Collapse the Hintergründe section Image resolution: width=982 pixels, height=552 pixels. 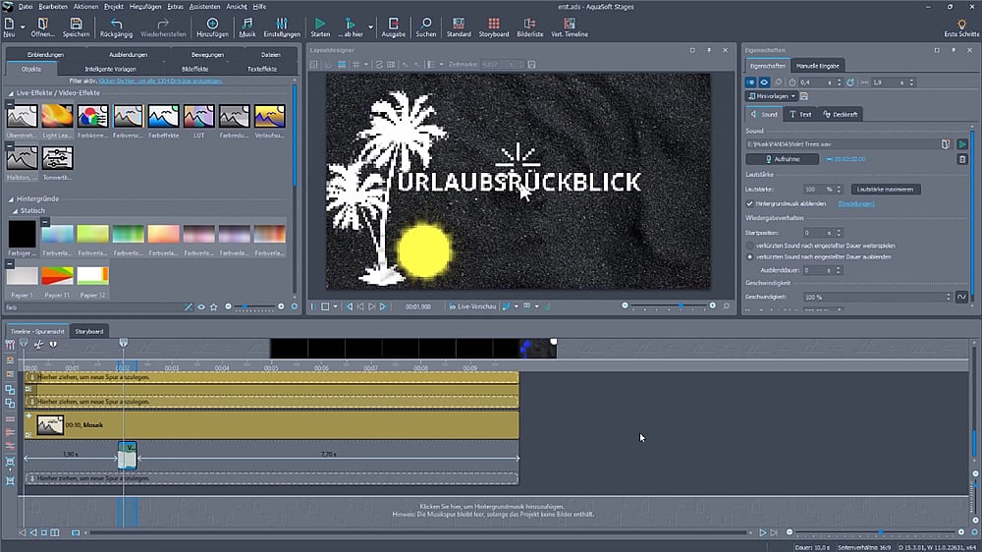[x=10, y=197]
